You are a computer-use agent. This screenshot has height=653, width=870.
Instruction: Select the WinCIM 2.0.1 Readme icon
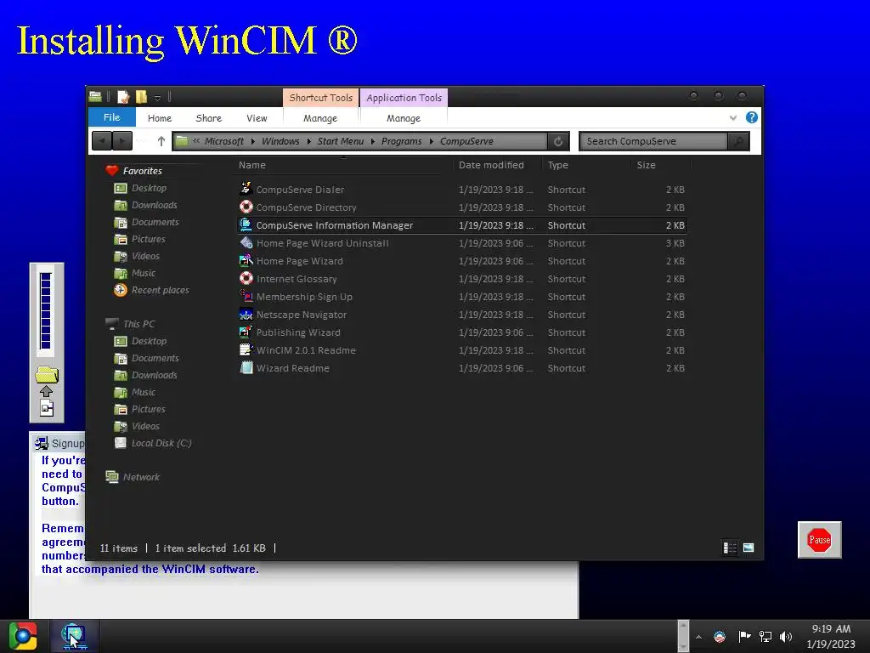pyautogui.click(x=246, y=349)
